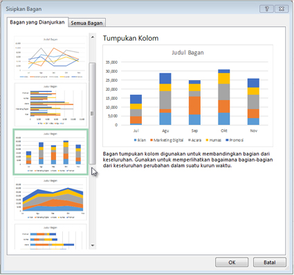Pick the stacked bar chart thumbnail
The image size is (294, 275).
(x=50, y=237)
